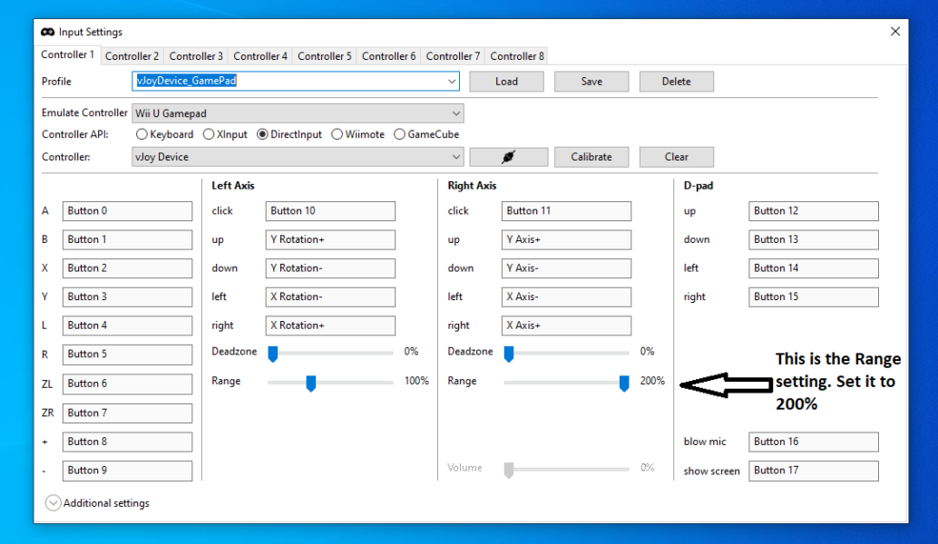Click D-pad down field Button 13

pos(814,239)
